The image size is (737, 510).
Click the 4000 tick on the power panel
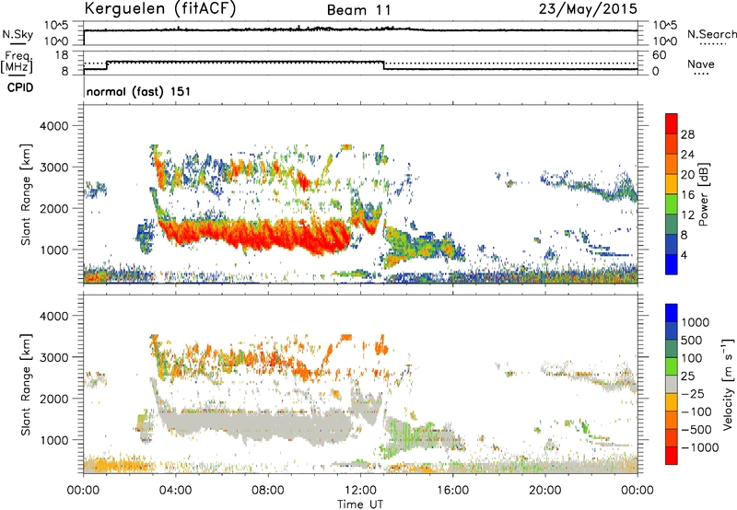click(x=53, y=126)
